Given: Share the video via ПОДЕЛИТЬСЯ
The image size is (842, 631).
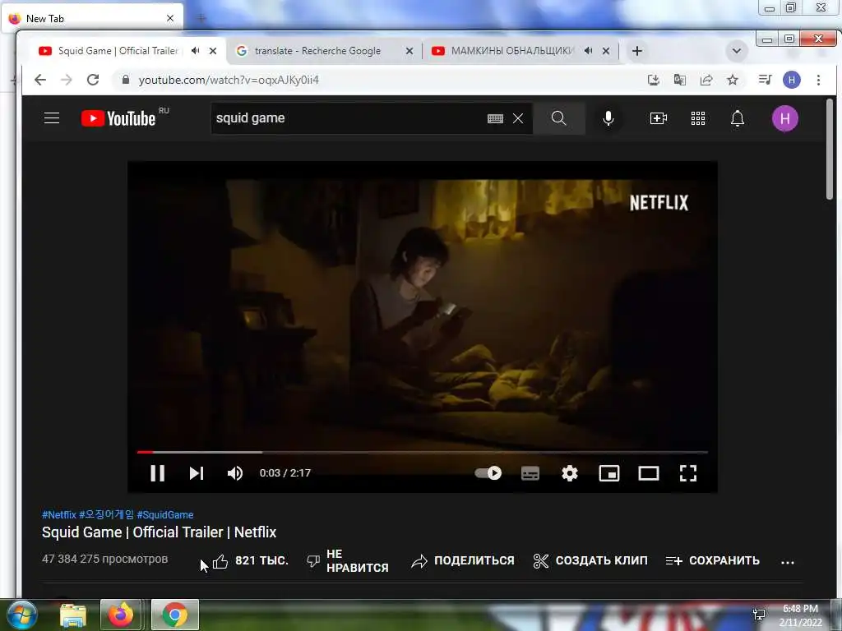Looking at the screenshot, I should point(462,561).
